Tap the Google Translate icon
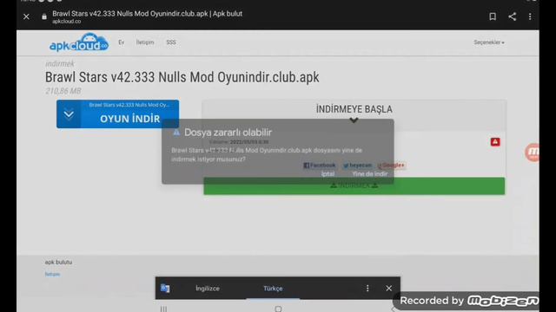Screen dimensions: 556x312 coord(165,289)
